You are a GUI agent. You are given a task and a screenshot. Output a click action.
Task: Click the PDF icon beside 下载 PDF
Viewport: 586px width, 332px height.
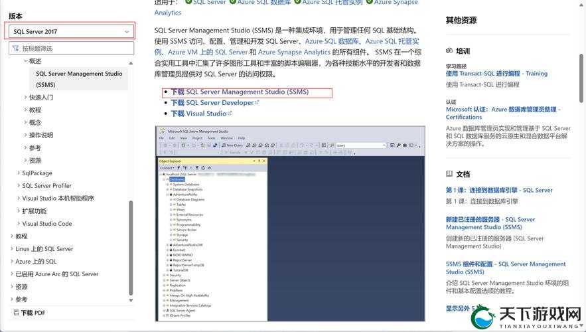pos(16,313)
